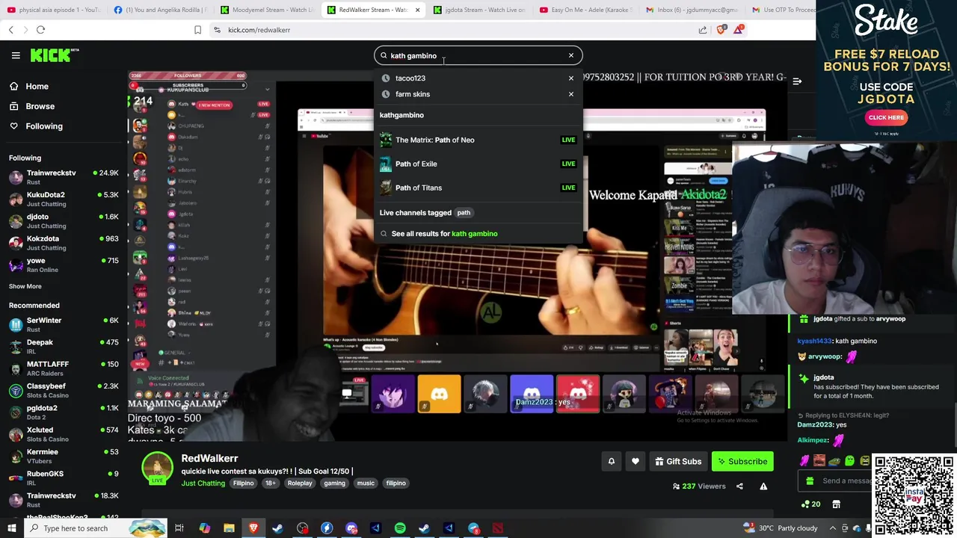Open Trainwreckstv in Following list
The image size is (957, 538).
click(x=64, y=177)
